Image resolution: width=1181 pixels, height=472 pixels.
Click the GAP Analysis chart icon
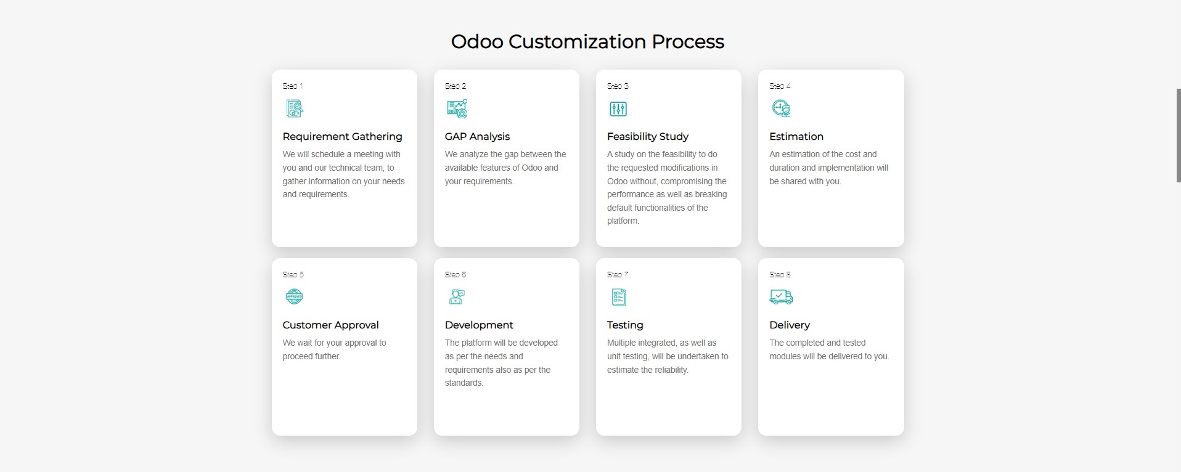point(457,109)
